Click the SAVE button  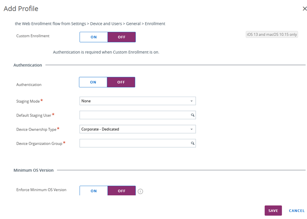(x=273, y=211)
